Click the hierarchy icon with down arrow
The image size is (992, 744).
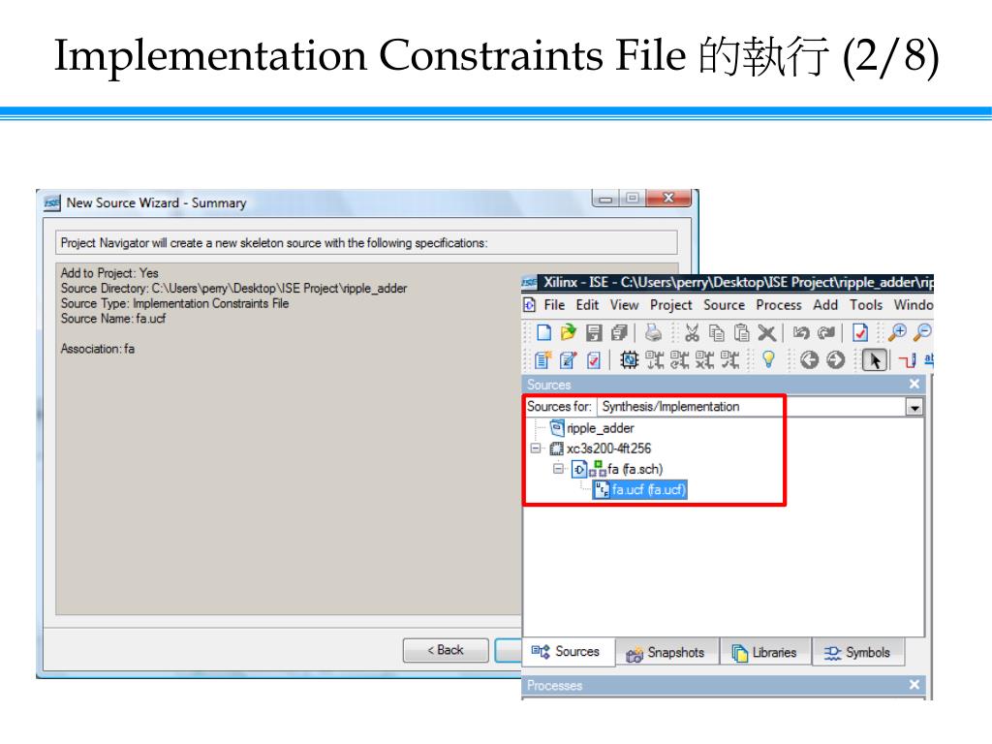654,360
